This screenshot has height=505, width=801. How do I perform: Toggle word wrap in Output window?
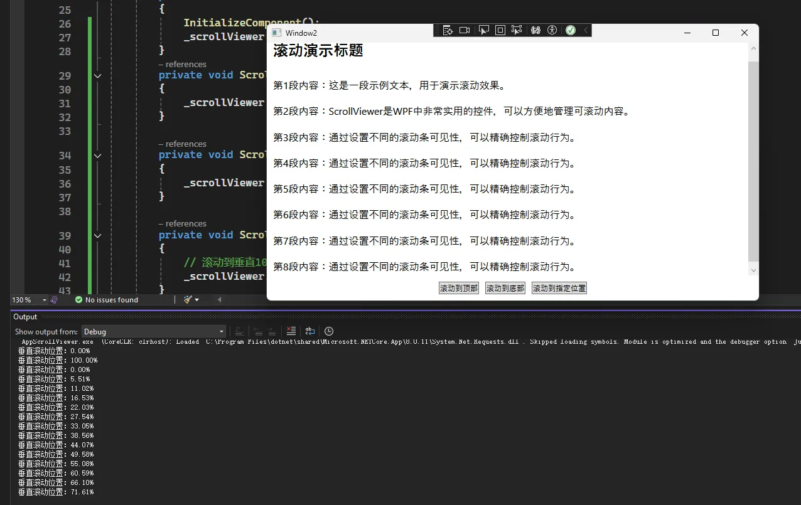[x=309, y=331]
